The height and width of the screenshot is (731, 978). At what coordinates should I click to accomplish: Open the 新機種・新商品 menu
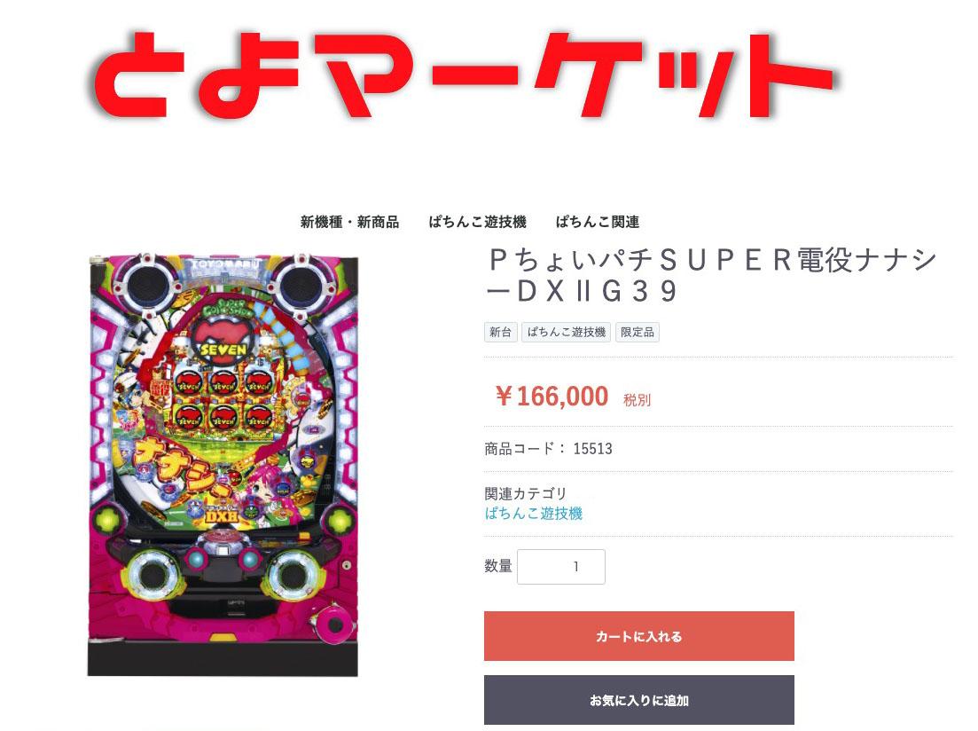pos(349,222)
